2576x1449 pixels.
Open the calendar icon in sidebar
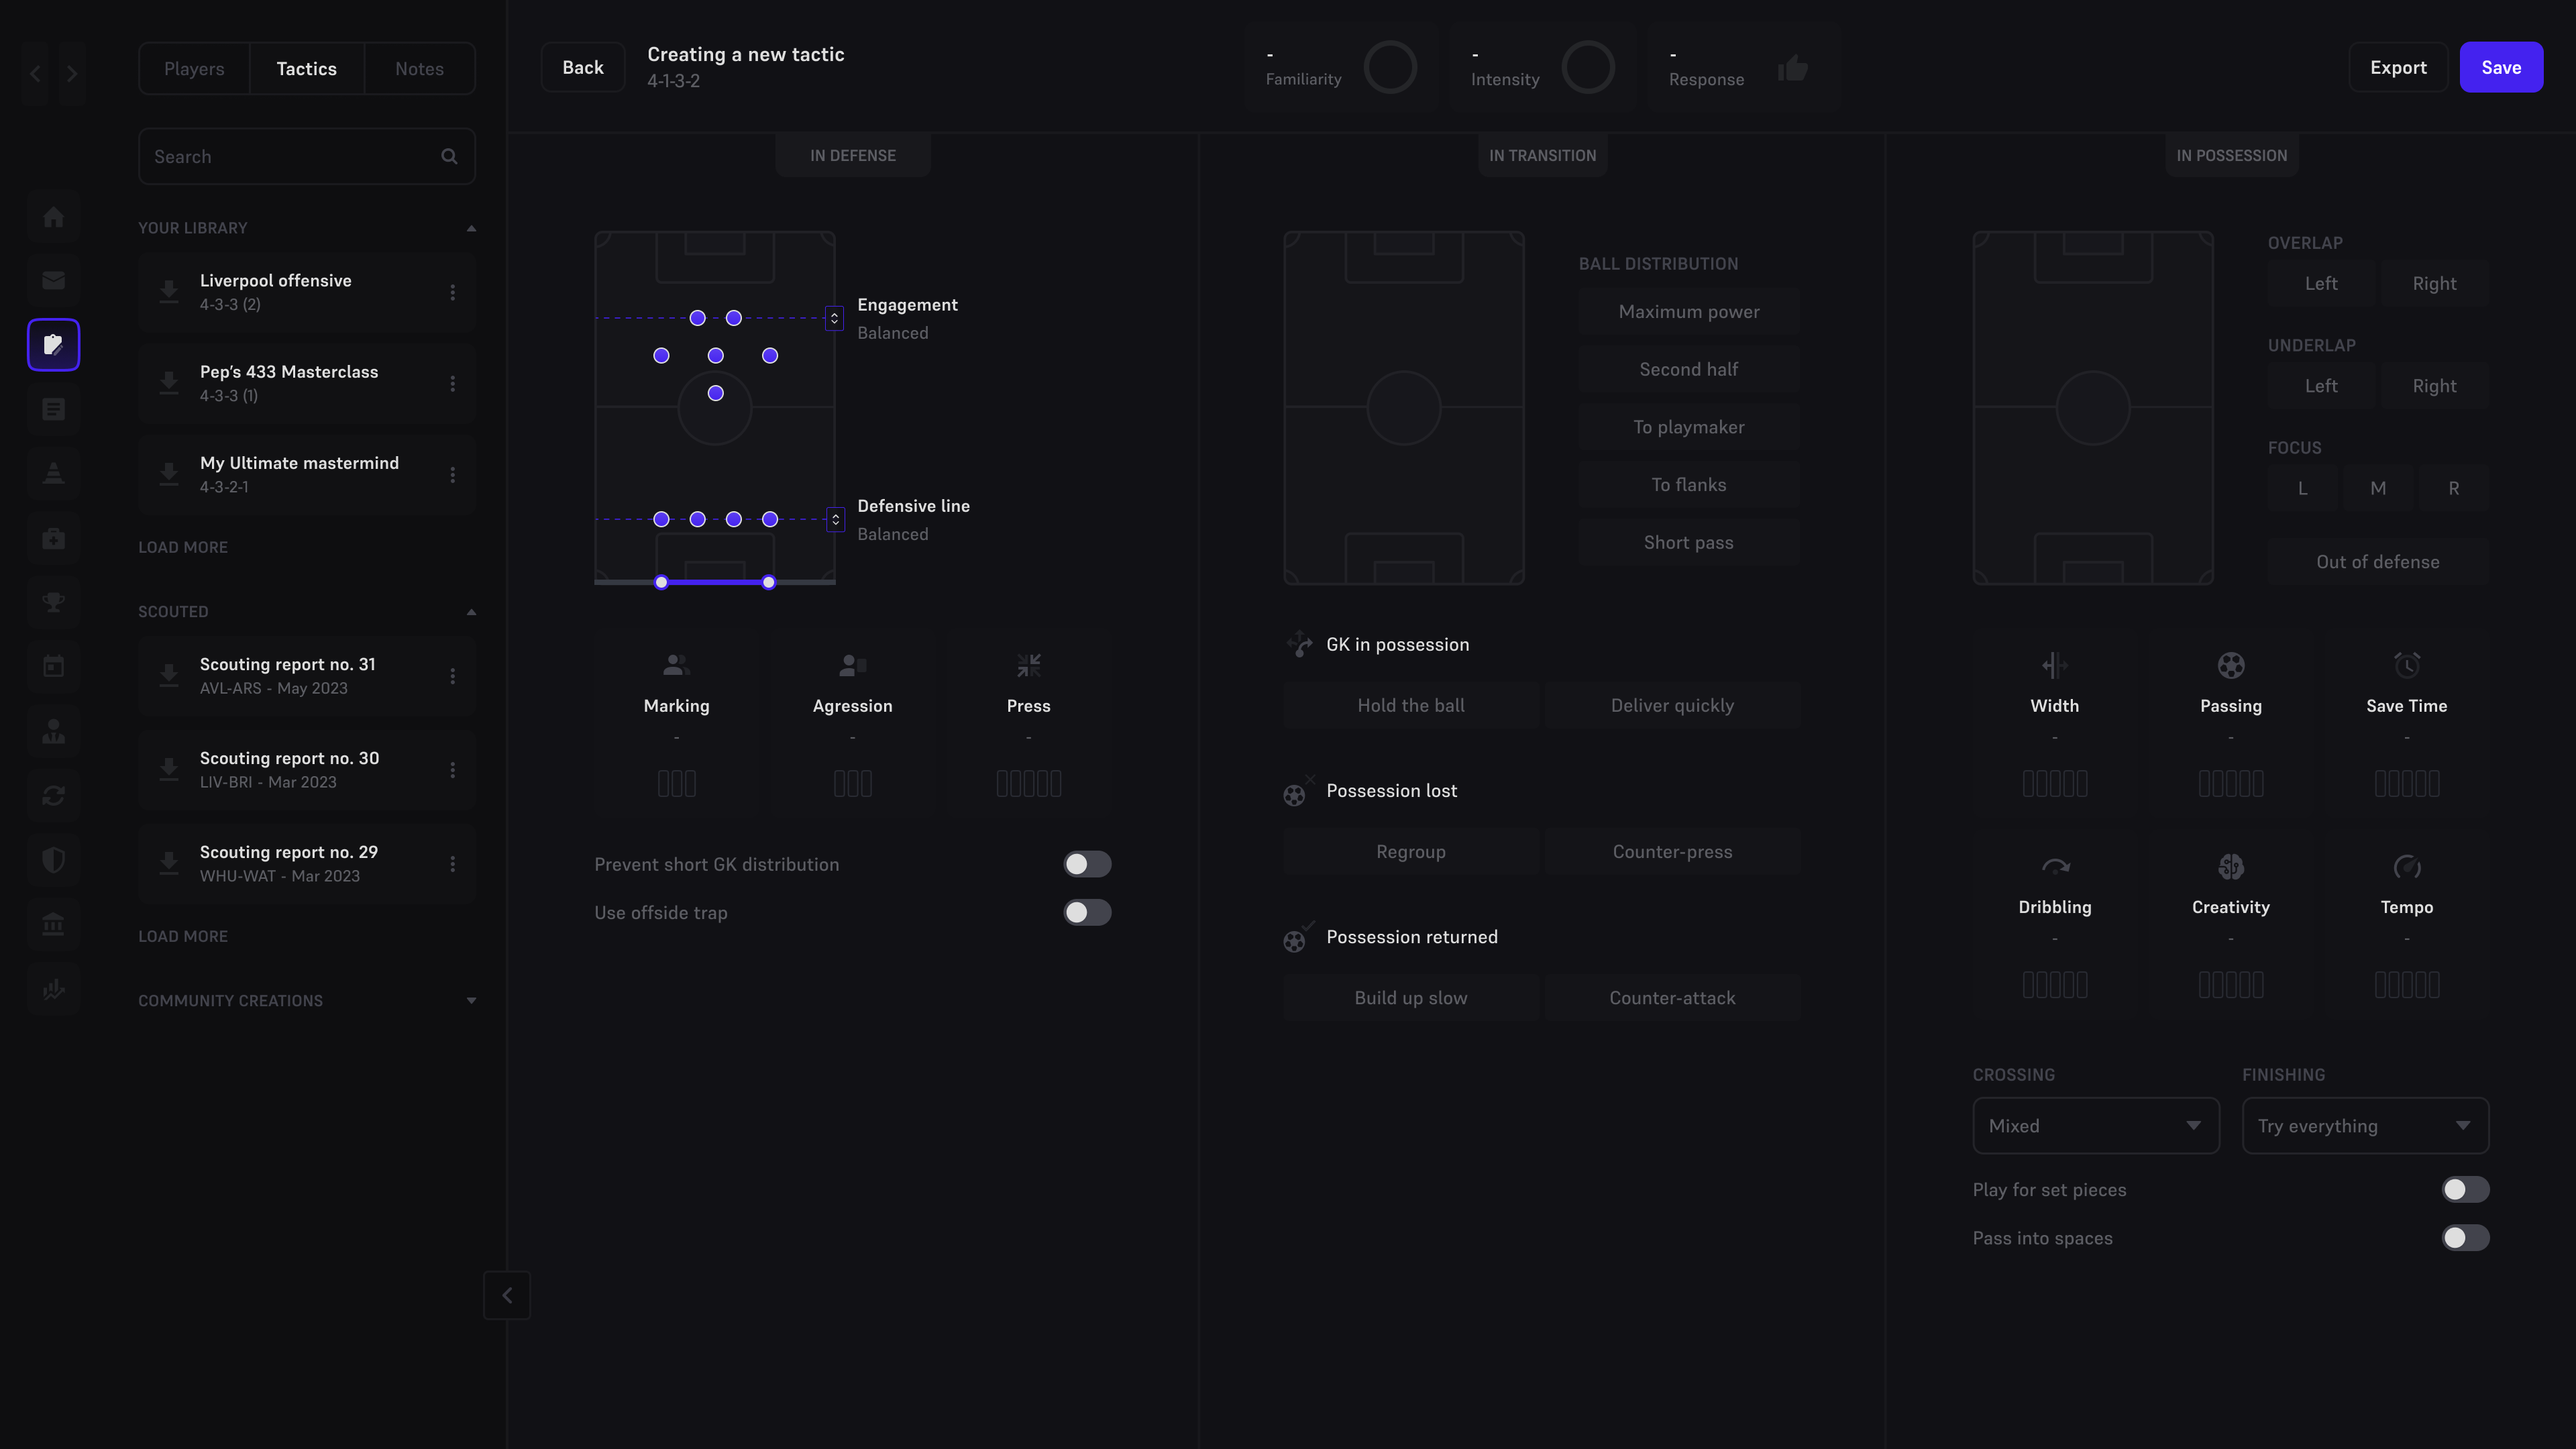point(53,666)
